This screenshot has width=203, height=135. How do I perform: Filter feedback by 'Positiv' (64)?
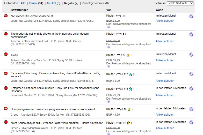tap(33, 3)
